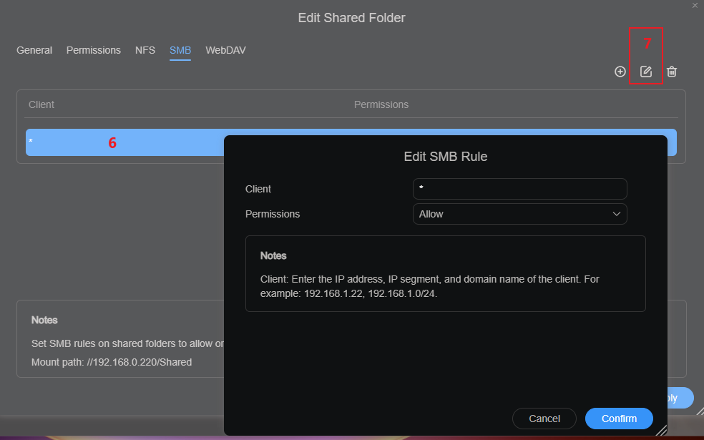Open the Permissions tab

pos(94,50)
